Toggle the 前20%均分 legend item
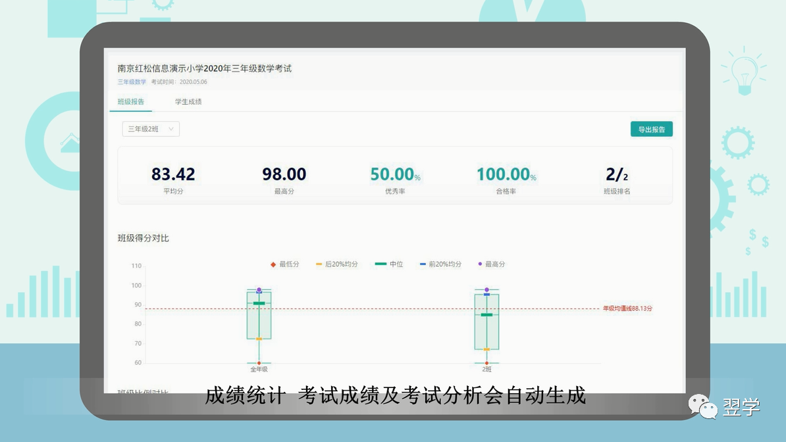 [x=440, y=264]
